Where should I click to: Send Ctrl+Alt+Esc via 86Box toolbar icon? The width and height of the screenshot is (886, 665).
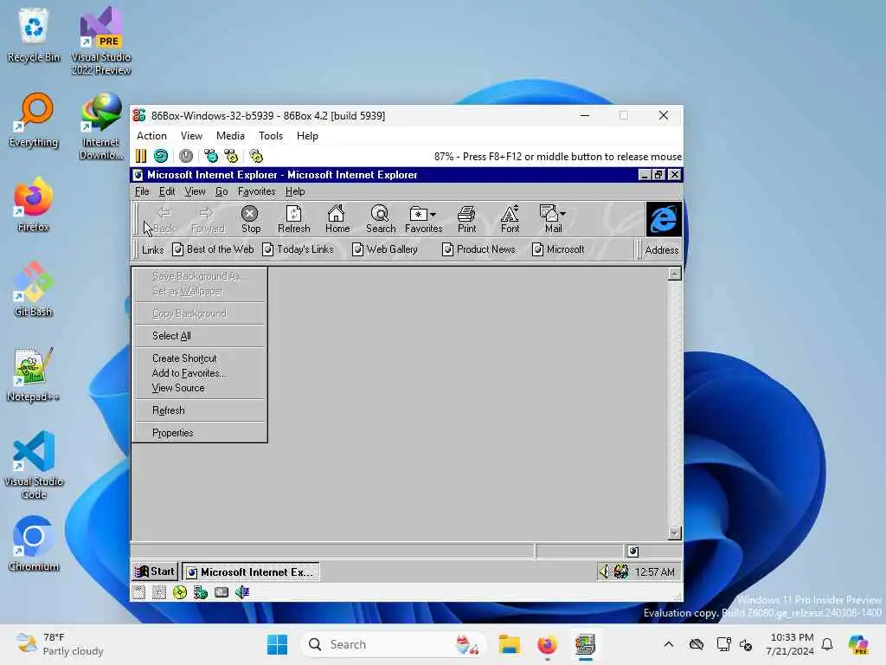[x=231, y=156]
